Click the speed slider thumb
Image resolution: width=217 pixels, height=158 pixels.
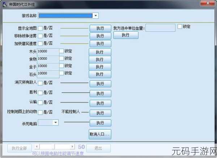click(53, 146)
